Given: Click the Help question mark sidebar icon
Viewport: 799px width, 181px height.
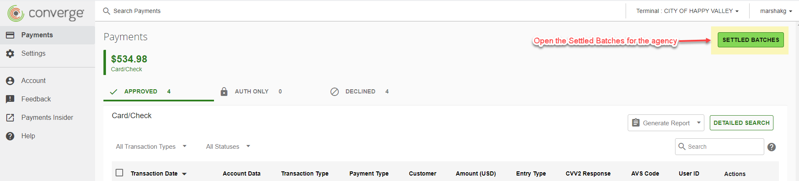Looking at the screenshot, I should click(x=10, y=136).
